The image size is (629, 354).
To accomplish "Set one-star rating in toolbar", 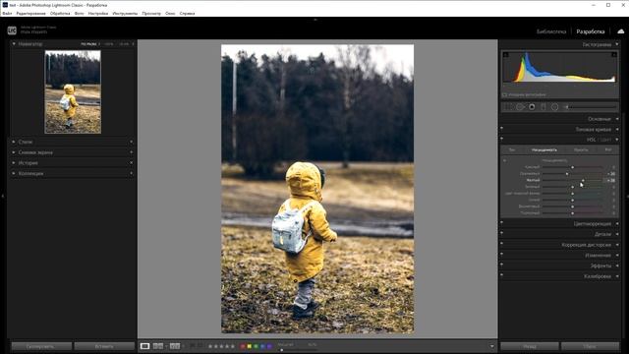I will click(x=209, y=346).
